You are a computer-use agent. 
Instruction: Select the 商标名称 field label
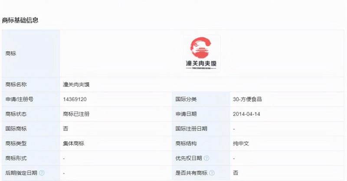pyautogui.click(x=16, y=84)
